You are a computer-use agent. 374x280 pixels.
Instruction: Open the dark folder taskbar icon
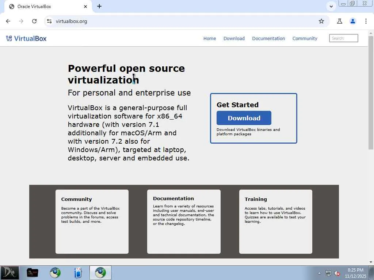pos(32,273)
